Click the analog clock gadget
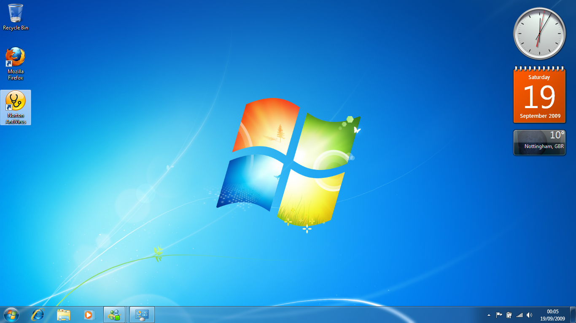This screenshot has width=576, height=323. 539,34
